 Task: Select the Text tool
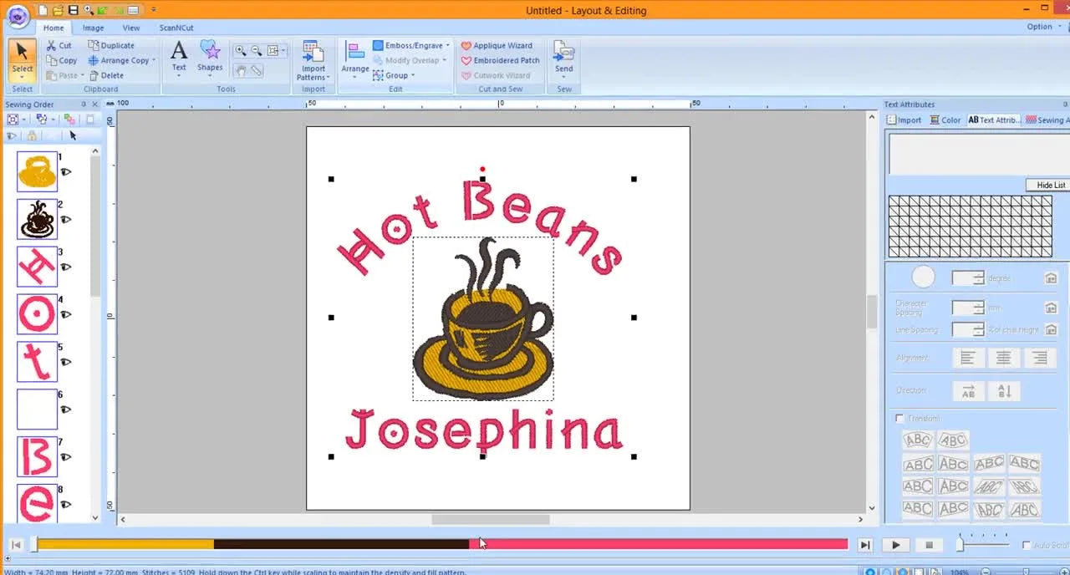179,57
